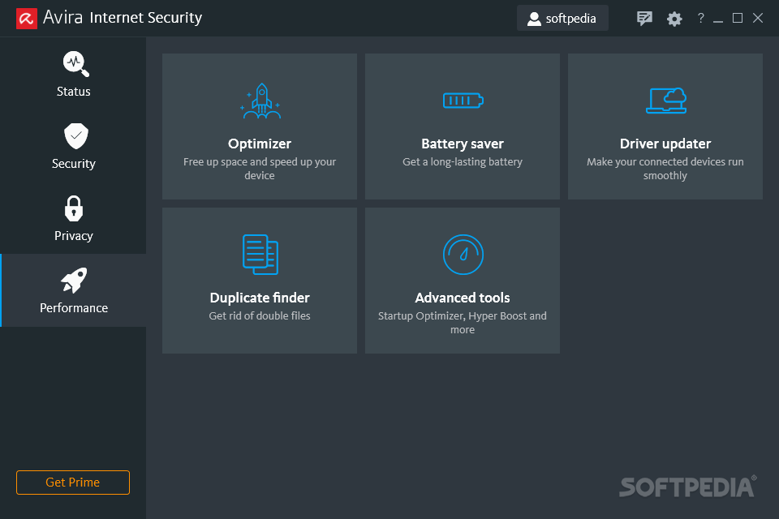Screen dimensions: 779x519
Task: Open the Driver updater tile
Action: point(665,127)
